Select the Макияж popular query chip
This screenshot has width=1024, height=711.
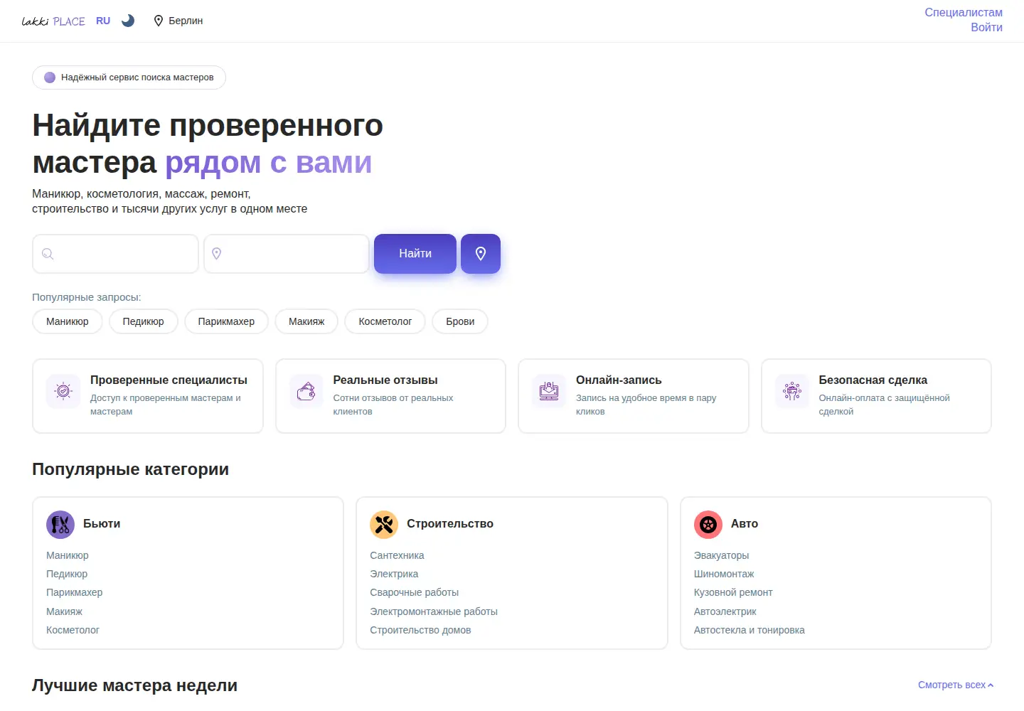click(x=306, y=321)
